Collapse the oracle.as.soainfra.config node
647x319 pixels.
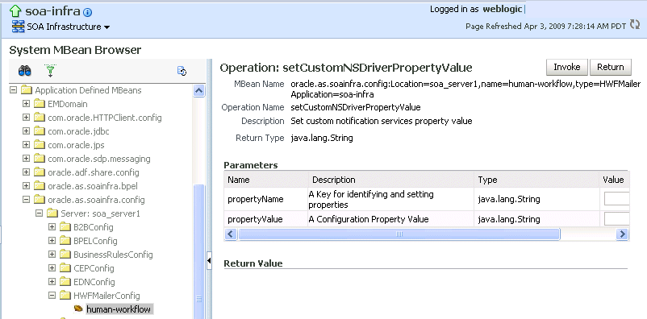(27, 200)
